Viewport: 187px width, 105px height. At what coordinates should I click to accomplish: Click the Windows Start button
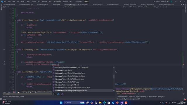(x=61, y=103)
